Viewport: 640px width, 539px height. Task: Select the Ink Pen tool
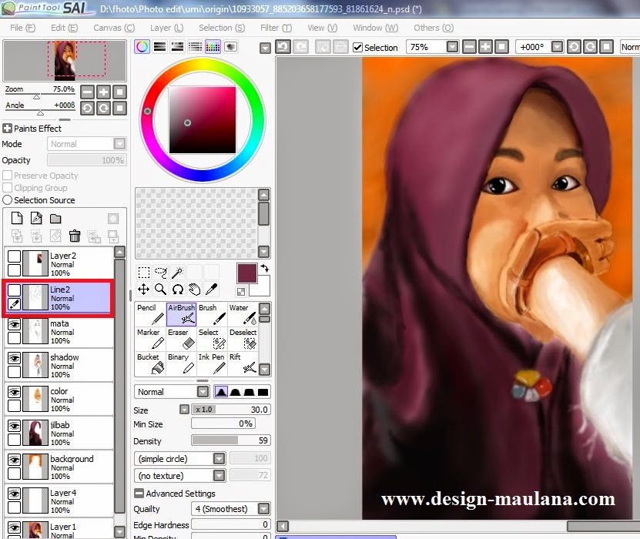pos(212,363)
